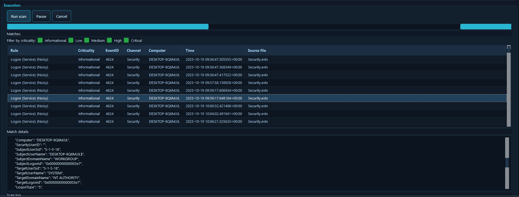
Task: Sort the table by Time column
Action: point(190,50)
